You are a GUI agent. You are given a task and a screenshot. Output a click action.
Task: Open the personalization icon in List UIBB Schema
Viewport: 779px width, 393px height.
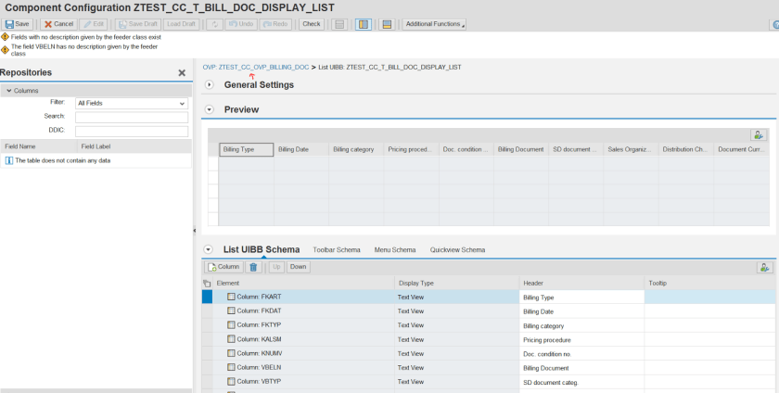point(763,267)
